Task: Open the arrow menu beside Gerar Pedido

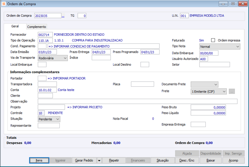Action: 99,160
